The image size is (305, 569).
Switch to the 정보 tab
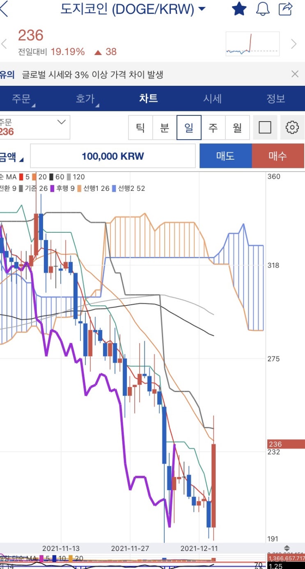(x=275, y=99)
